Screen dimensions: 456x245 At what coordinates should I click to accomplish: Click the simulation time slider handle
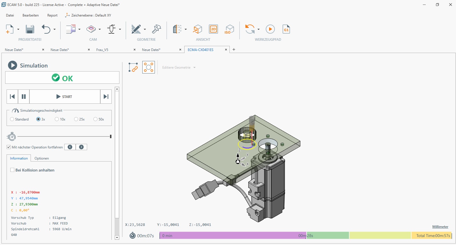click(x=111, y=137)
